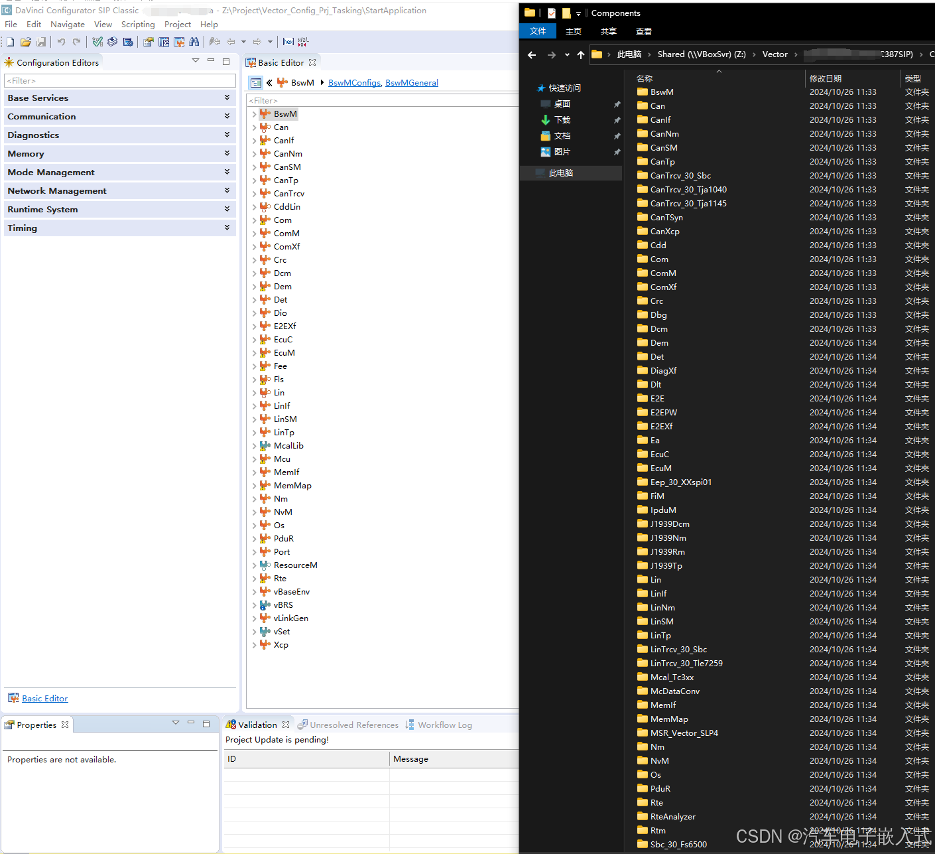The image size is (935, 854).
Task: Select the NvM module in tree
Action: [x=283, y=512]
